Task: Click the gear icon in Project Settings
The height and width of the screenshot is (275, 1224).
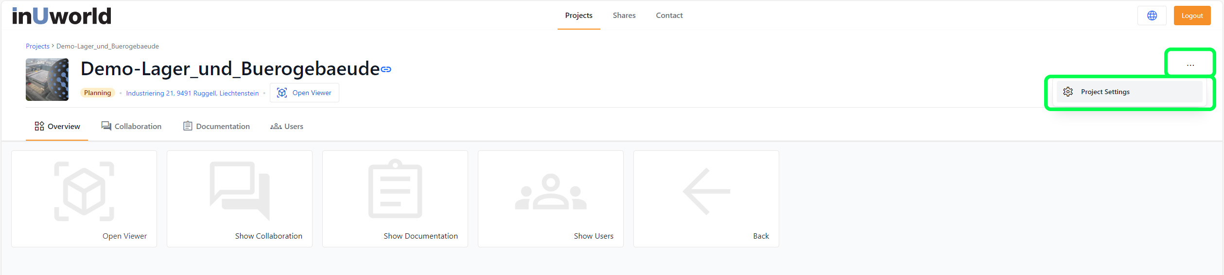Action: (1068, 92)
